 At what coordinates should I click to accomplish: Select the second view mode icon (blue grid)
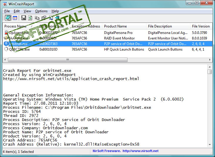coord(15,18)
